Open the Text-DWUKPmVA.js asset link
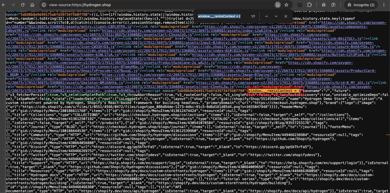This screenshot has width=390, height=193. 60,38
